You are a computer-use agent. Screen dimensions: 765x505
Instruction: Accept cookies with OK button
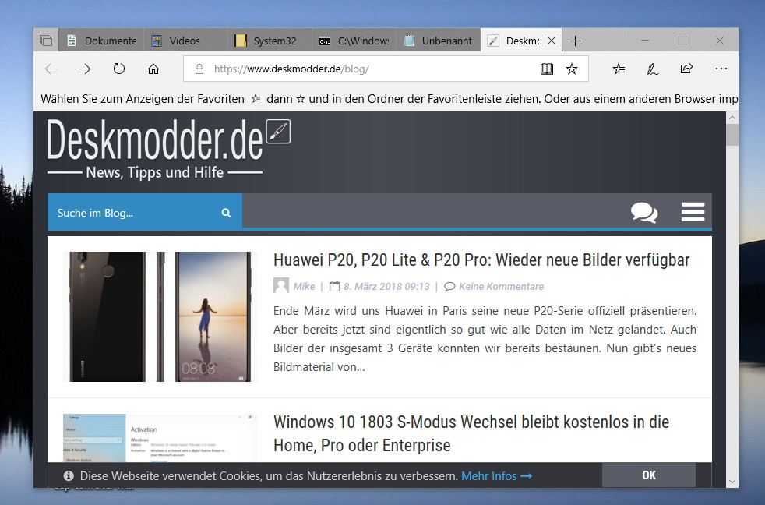tap(649, 475)
